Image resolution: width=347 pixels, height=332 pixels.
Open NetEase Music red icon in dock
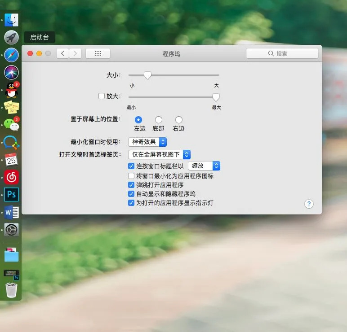[x=11, y=177]
